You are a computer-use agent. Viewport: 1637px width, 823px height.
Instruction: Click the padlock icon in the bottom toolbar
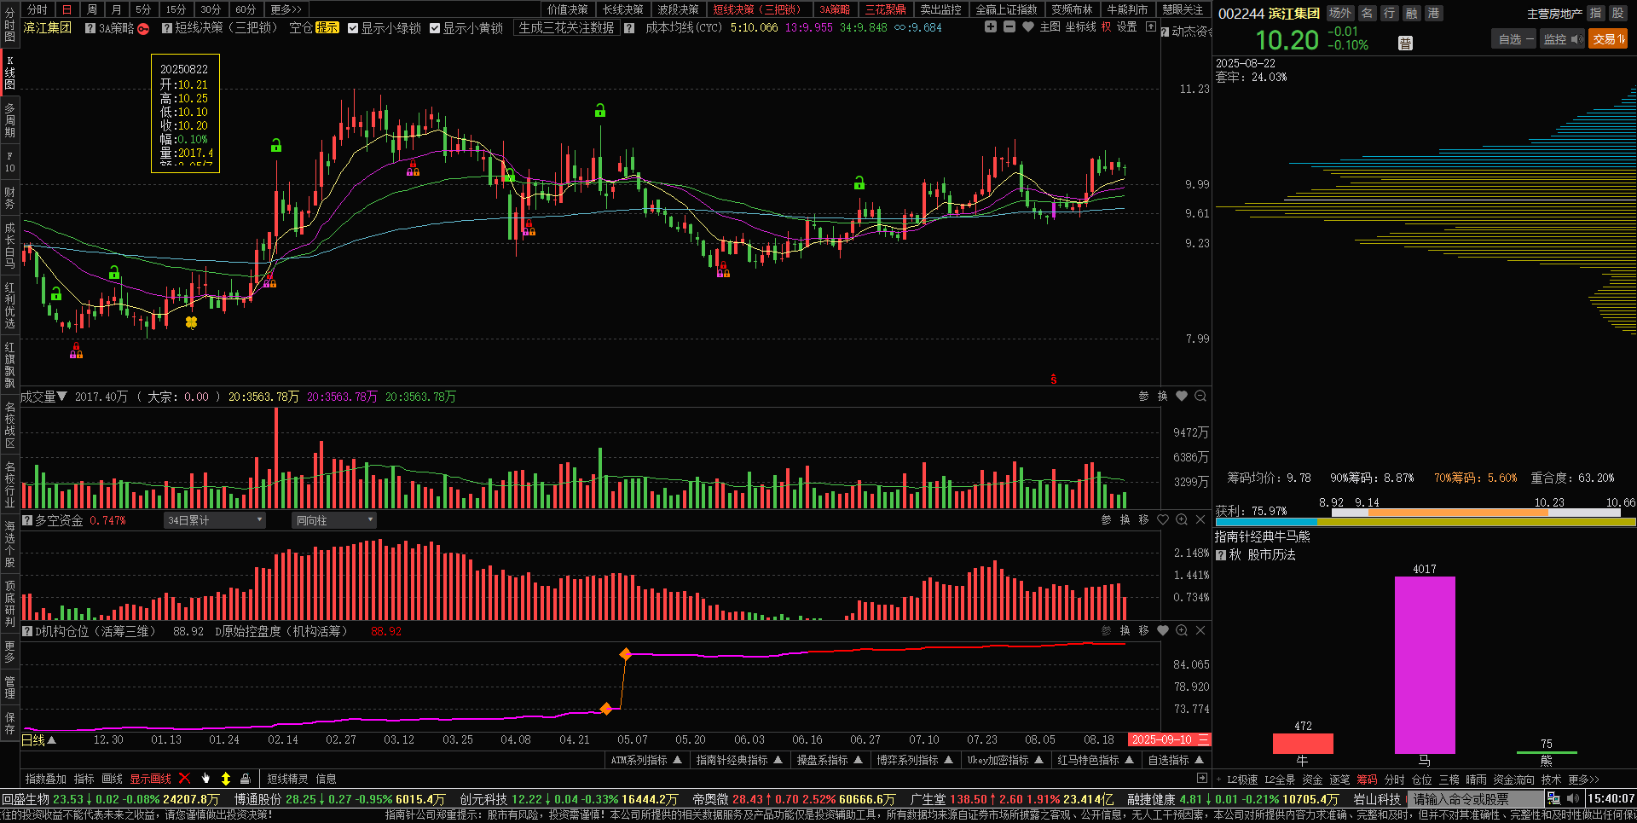coord(246,779)
